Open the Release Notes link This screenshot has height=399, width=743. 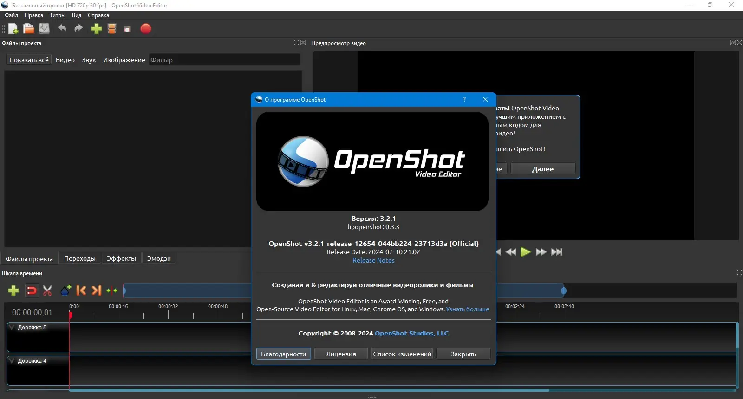coord(373,261)
